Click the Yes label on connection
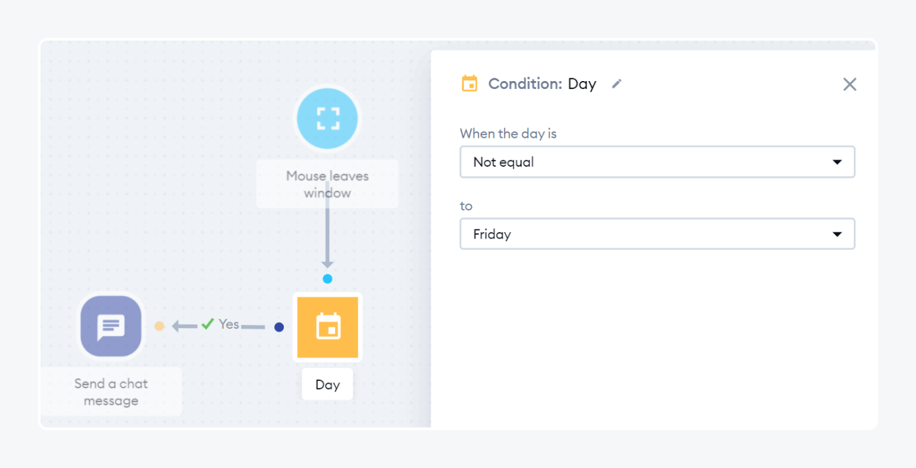Screen dimensions: 916x468 tap(229, 324)
